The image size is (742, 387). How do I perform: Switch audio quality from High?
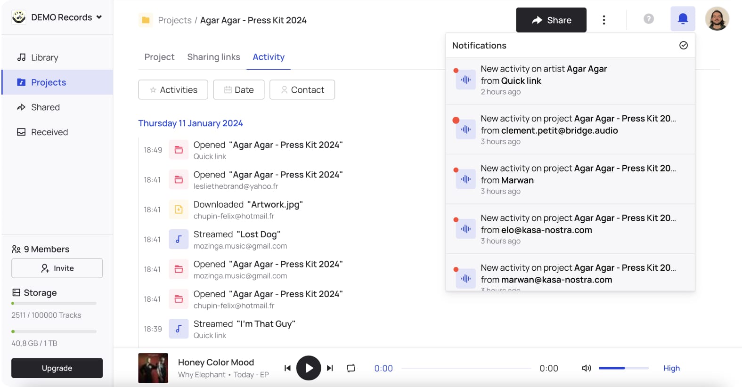[671, 368]
